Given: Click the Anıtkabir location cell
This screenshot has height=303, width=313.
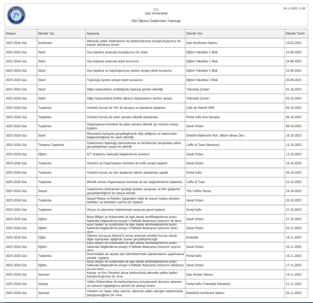Looking at the screenshot, I should [192, 237].
